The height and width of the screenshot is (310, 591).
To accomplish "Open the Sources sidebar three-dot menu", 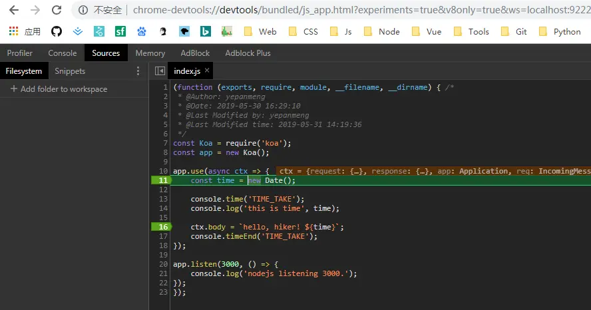I will coord(138,71).
